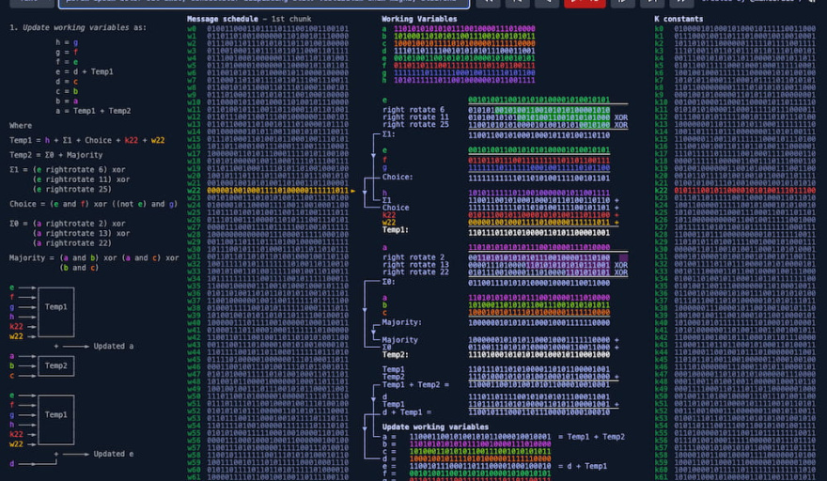Skip to the next section button
Viewport: 827px width, 481px height.
point(650,4)
